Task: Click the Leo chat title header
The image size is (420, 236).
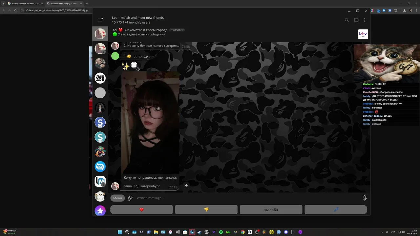Action: [x=138, y=18]
